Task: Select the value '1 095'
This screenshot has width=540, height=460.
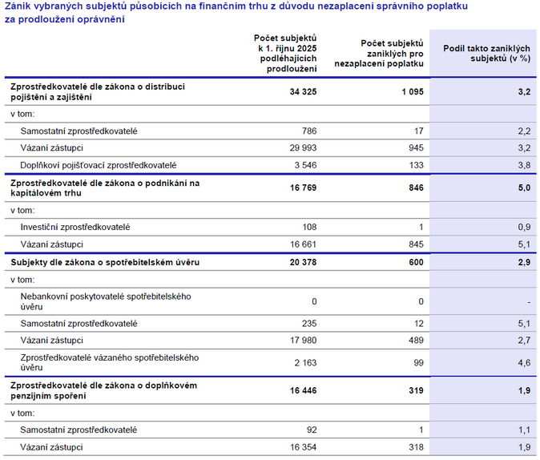Action: (413, 91)
